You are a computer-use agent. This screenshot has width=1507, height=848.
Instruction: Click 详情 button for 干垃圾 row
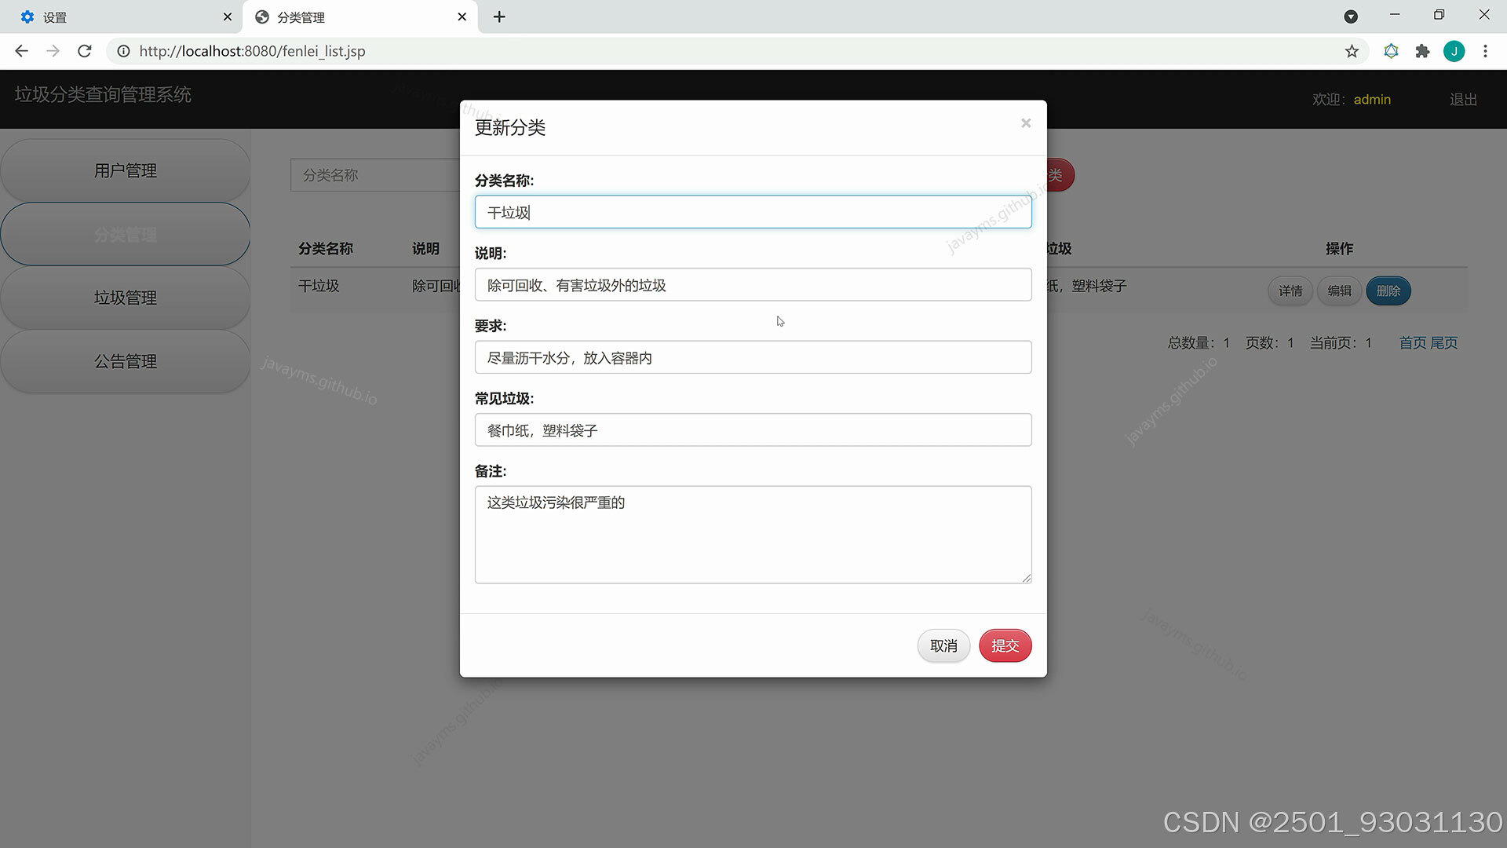pyautogui.click(x=1290, y=291)
